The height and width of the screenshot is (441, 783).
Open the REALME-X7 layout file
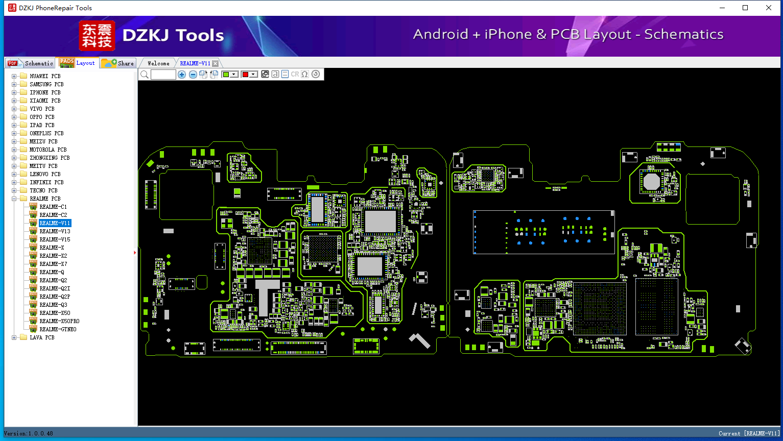[53, 264]
